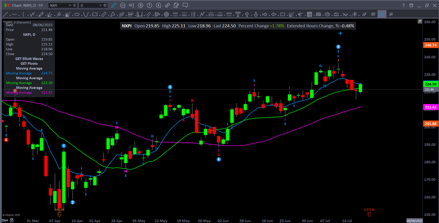This screenshot has height=223, width=439.
Task: Open the window layout page icon
Action: coord(411,5)
